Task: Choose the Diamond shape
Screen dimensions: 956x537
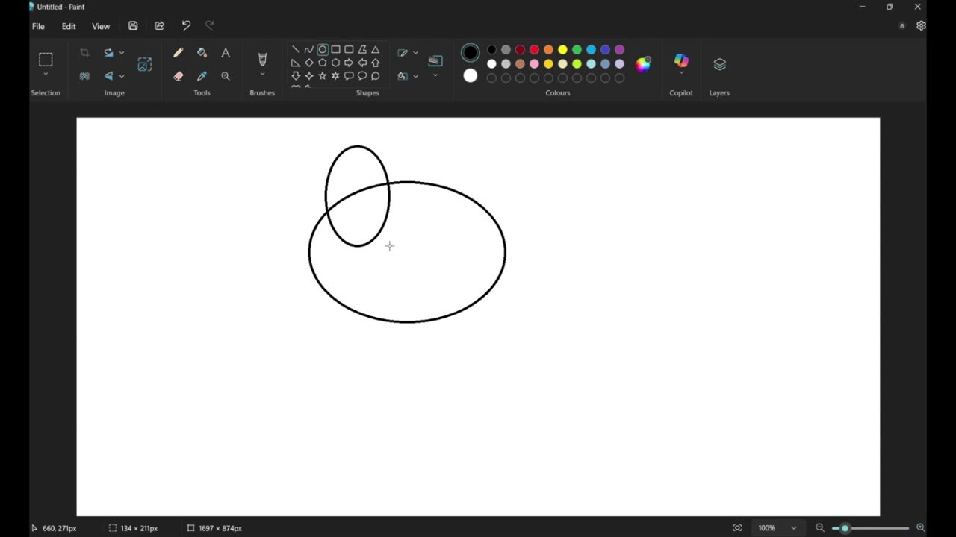Action: (309, 63)
